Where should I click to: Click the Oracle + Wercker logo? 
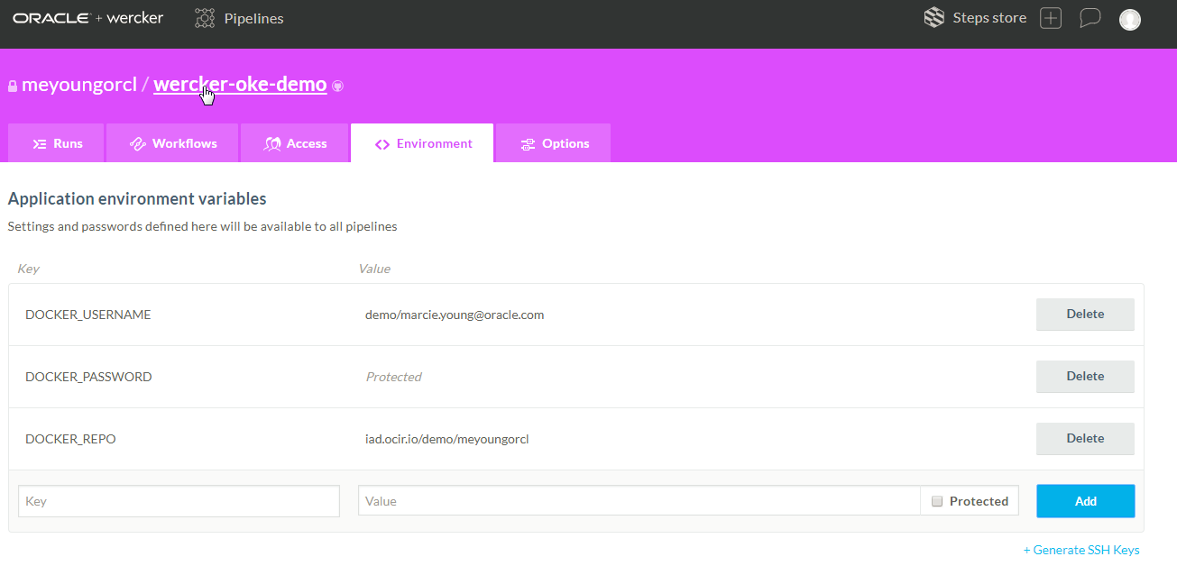[87, 18]
